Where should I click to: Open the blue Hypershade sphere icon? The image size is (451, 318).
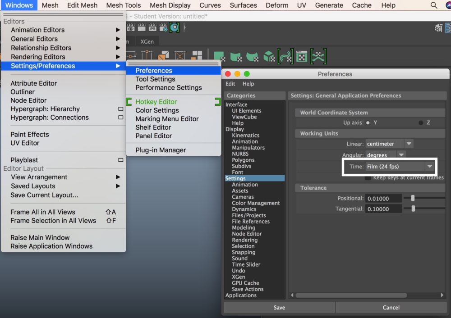coord(174,27)
